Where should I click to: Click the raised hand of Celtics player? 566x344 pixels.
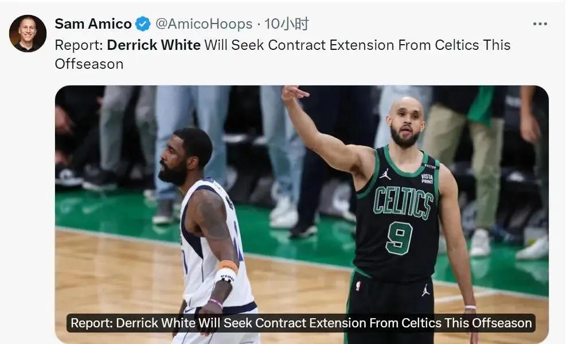pyautogui.click(x=294, y=93)
